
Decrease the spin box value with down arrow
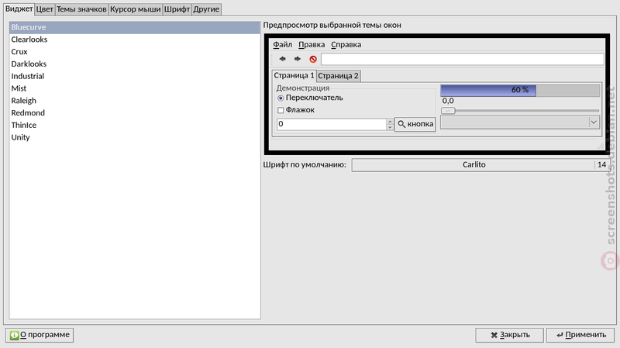click(390, 127)
